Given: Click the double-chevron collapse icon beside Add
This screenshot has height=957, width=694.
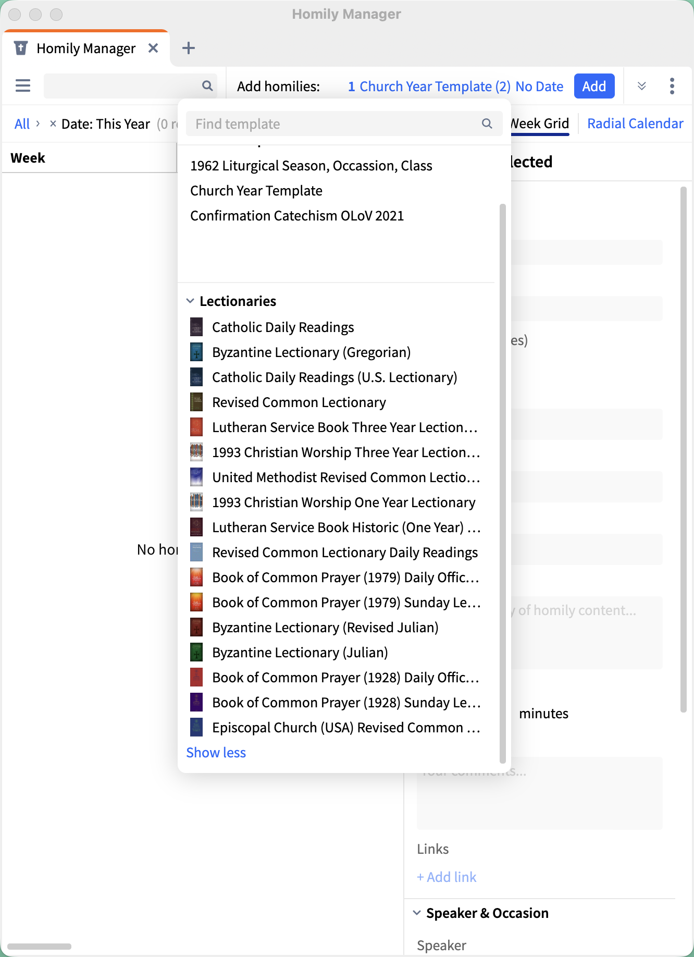Looking at the screenshot, I should click(x=642, y=85).
